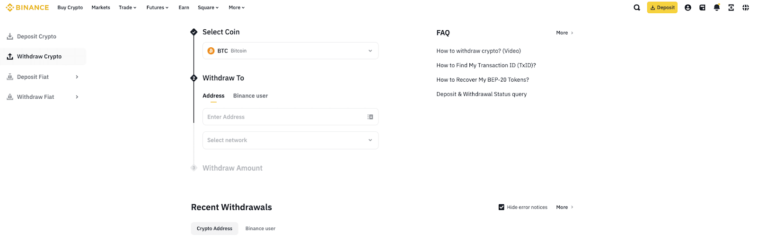The height and width of the screenshot is (241, 757).
Task: Click the search magnifier icon
Action: tap(637, 8)
